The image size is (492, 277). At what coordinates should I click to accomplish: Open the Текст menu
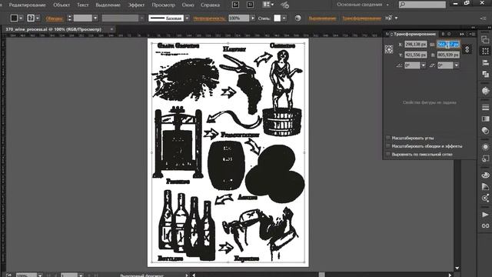tap(83, 5)
